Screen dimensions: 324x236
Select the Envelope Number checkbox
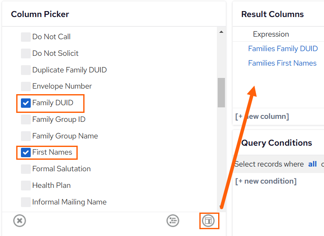[26, 86]
